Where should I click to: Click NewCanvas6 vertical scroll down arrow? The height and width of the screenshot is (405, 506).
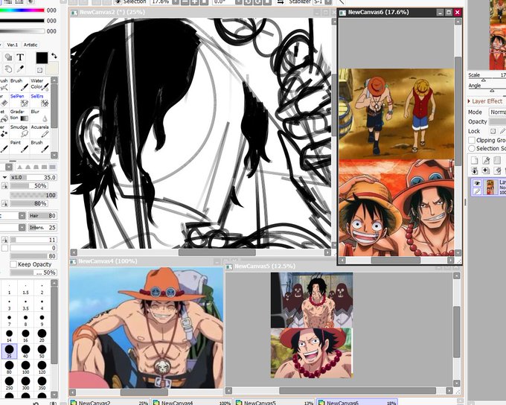(x=458, y=252)
